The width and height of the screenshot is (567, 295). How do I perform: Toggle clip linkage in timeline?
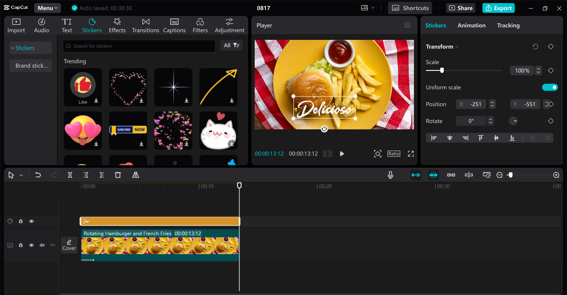pos(451,175)
